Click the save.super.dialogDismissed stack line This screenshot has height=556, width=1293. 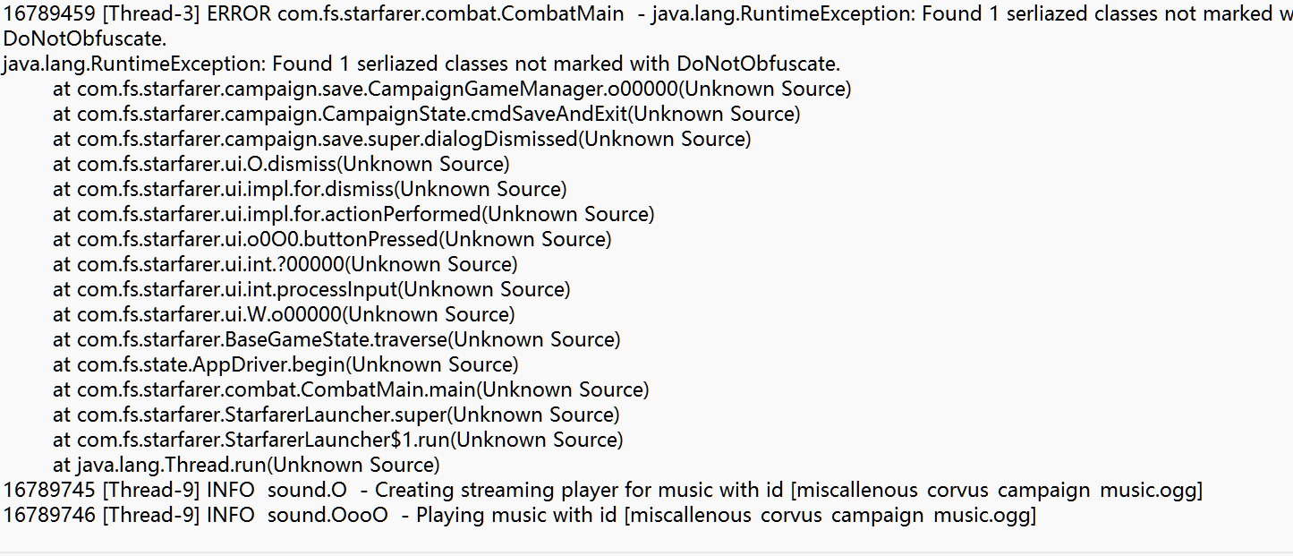point(402,140)
